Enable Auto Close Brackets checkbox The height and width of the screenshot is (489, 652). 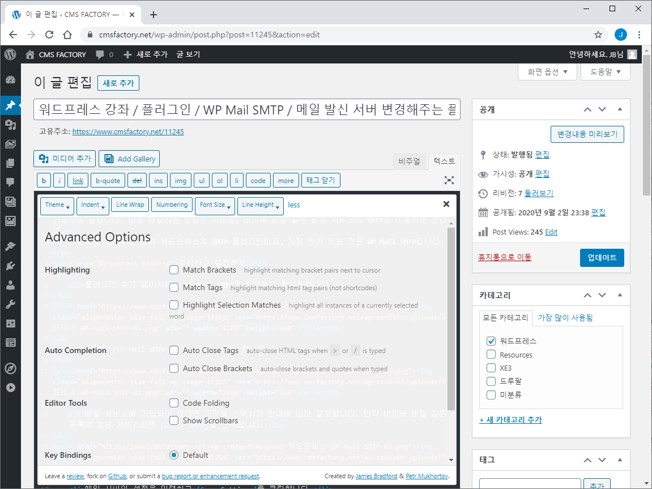tap(174, 368)
